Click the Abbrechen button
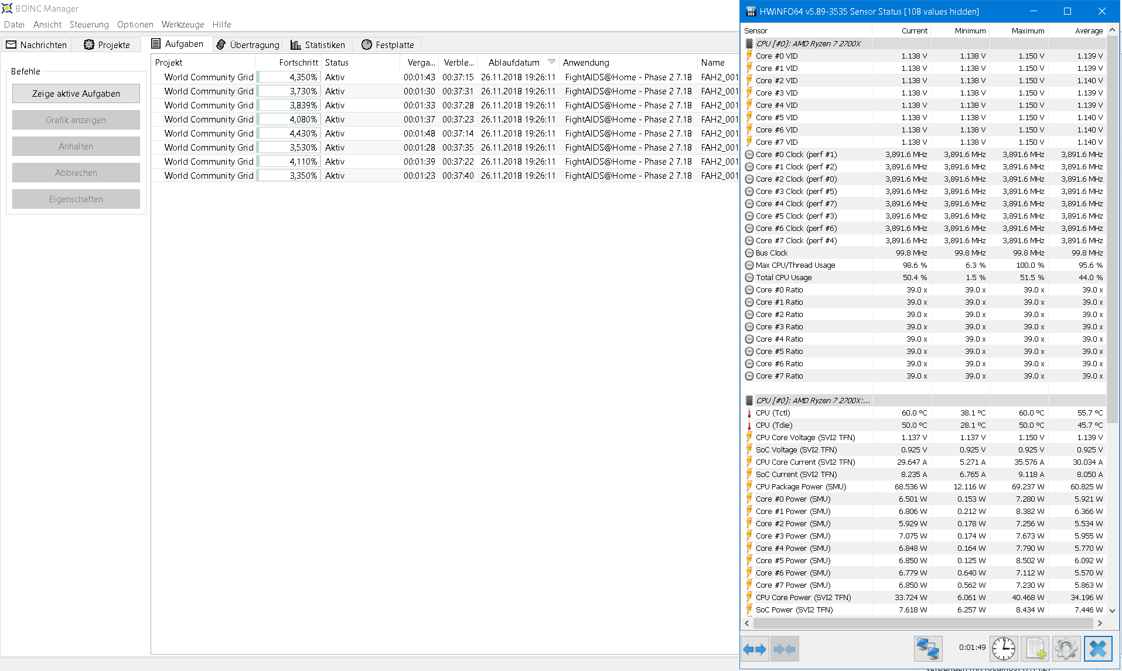The height and width of the screenshot is (671, 1122). 76,173
